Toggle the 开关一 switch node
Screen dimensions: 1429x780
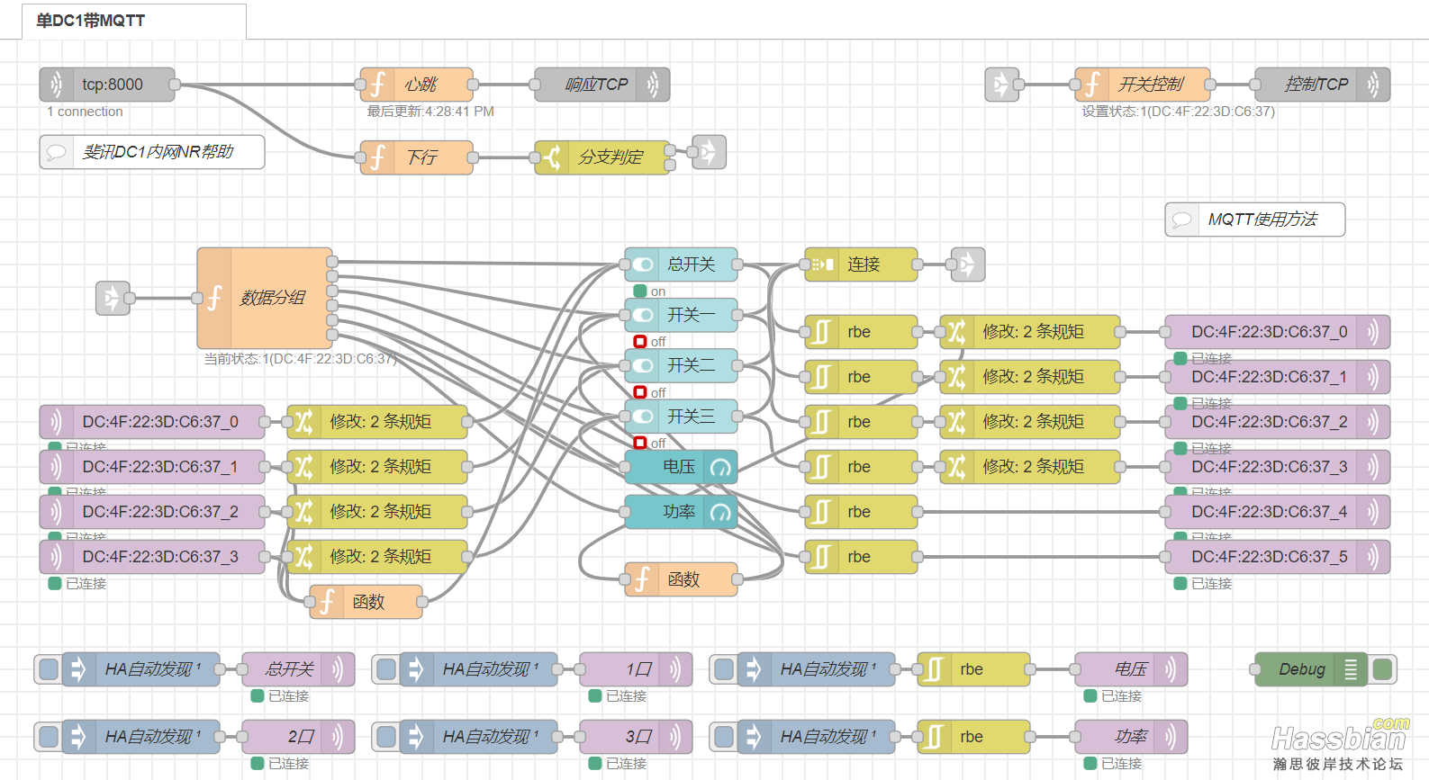(681, 315)
